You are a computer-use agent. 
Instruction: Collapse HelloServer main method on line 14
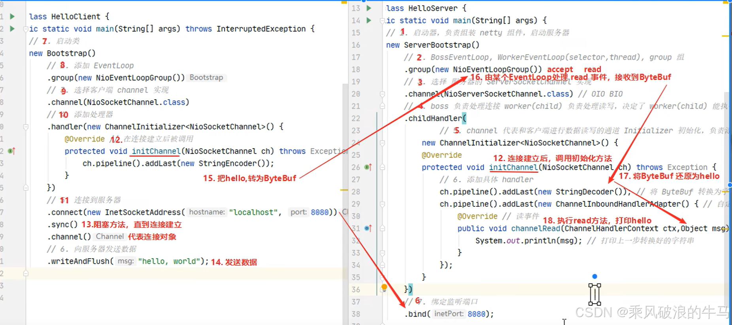382,21
